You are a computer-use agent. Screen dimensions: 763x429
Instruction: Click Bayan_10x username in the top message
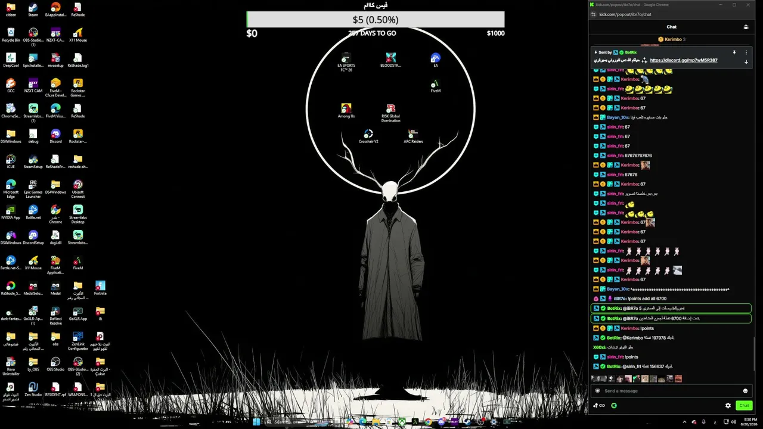618,117
